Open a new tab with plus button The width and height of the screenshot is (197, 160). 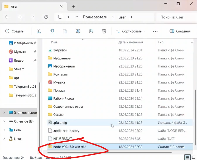click(x=73, y=6)
